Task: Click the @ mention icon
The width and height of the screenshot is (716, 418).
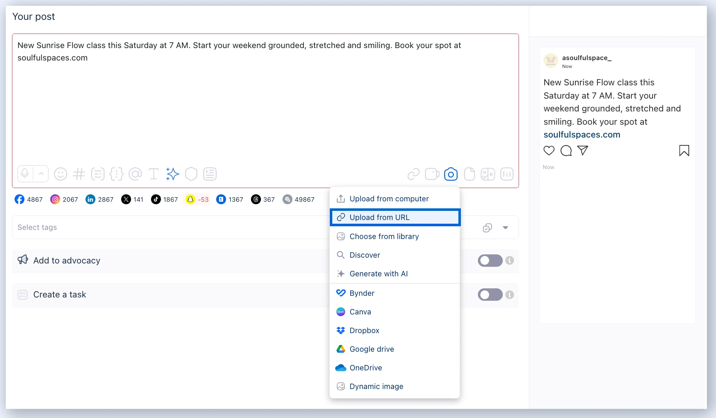Action: pos(135,174)
